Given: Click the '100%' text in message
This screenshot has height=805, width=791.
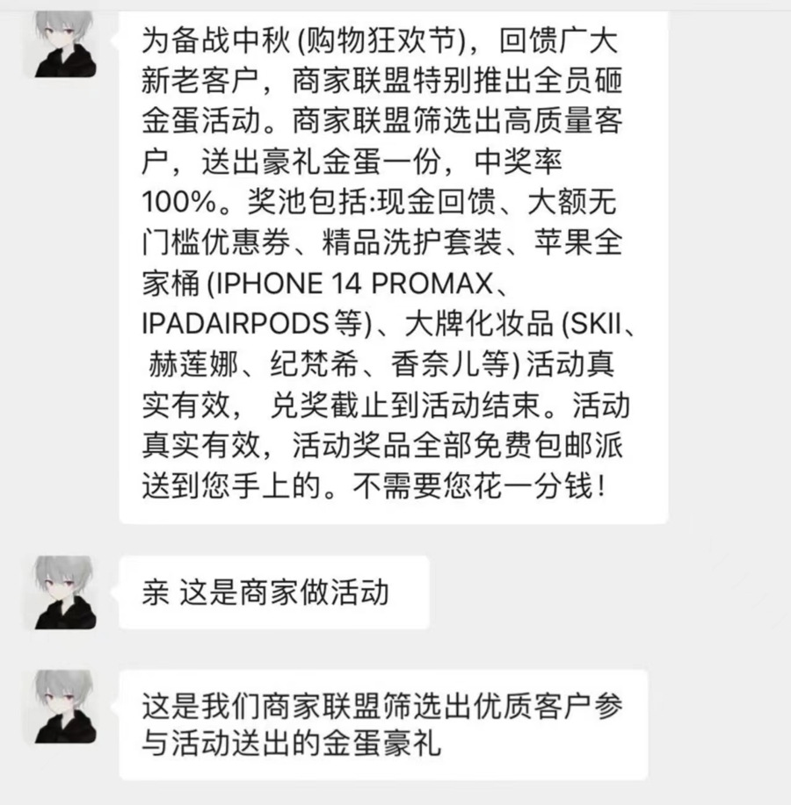Looking at the screenshot, I should [179, 202].
